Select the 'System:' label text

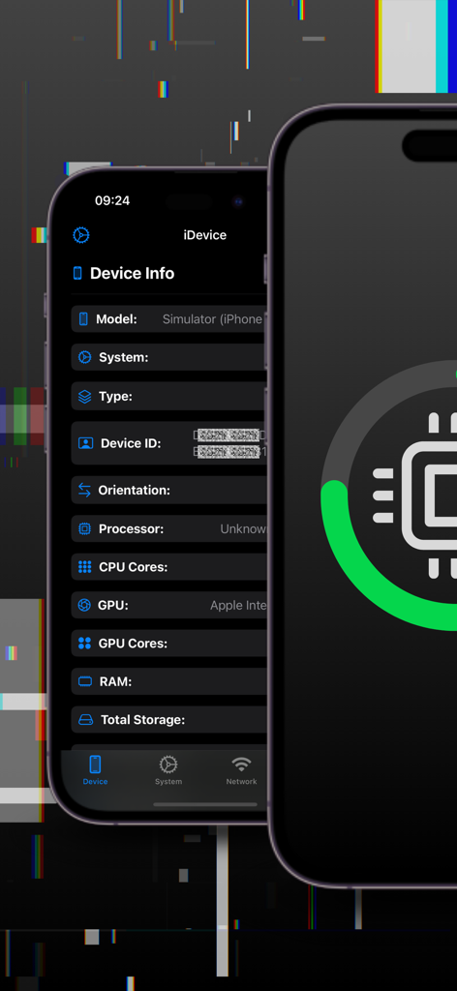(123, 357)
